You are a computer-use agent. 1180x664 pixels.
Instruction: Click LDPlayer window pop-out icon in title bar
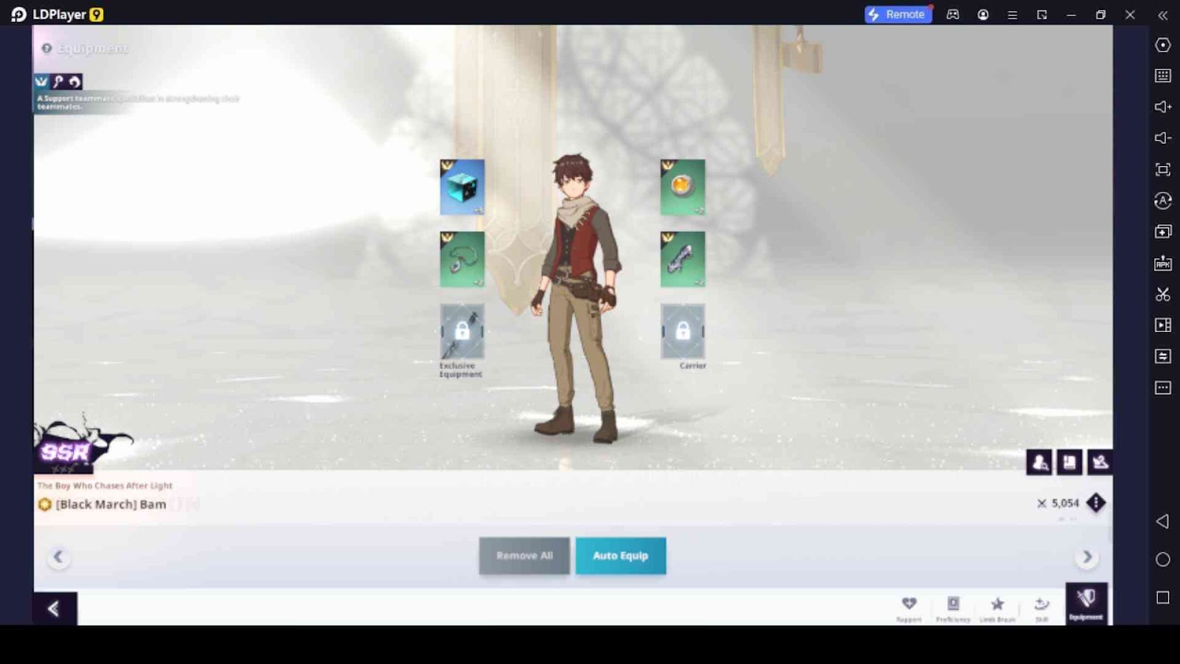coord(1042,14)
